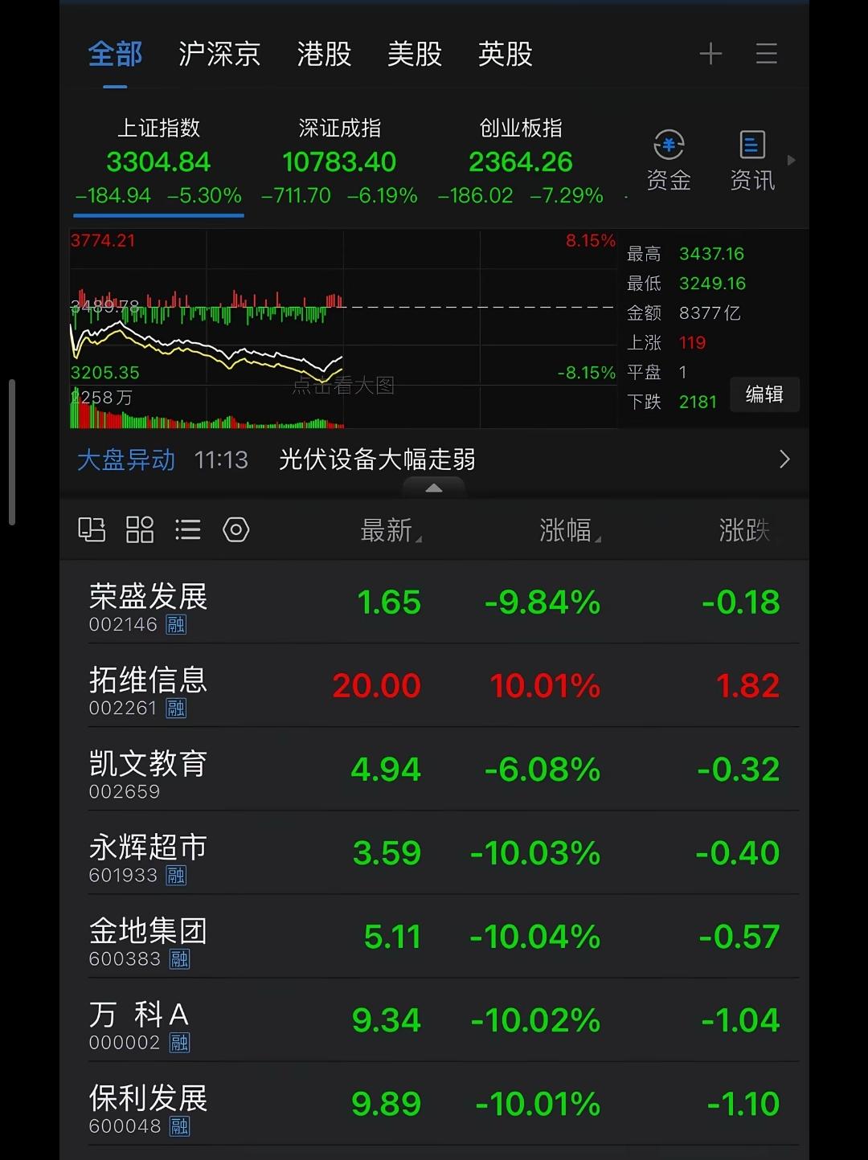Open the 资金 capital flow icon
The height and width of the screenshot is (1160, 868).
coord(669,161)
